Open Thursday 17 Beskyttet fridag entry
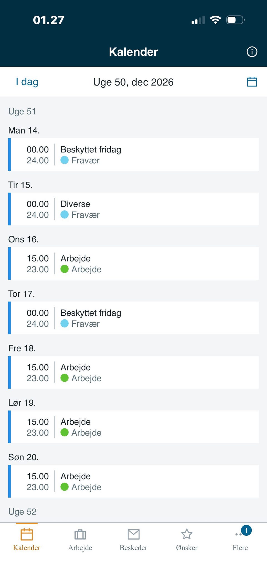This screenshot has height=580, width=267. click(133, 318)
